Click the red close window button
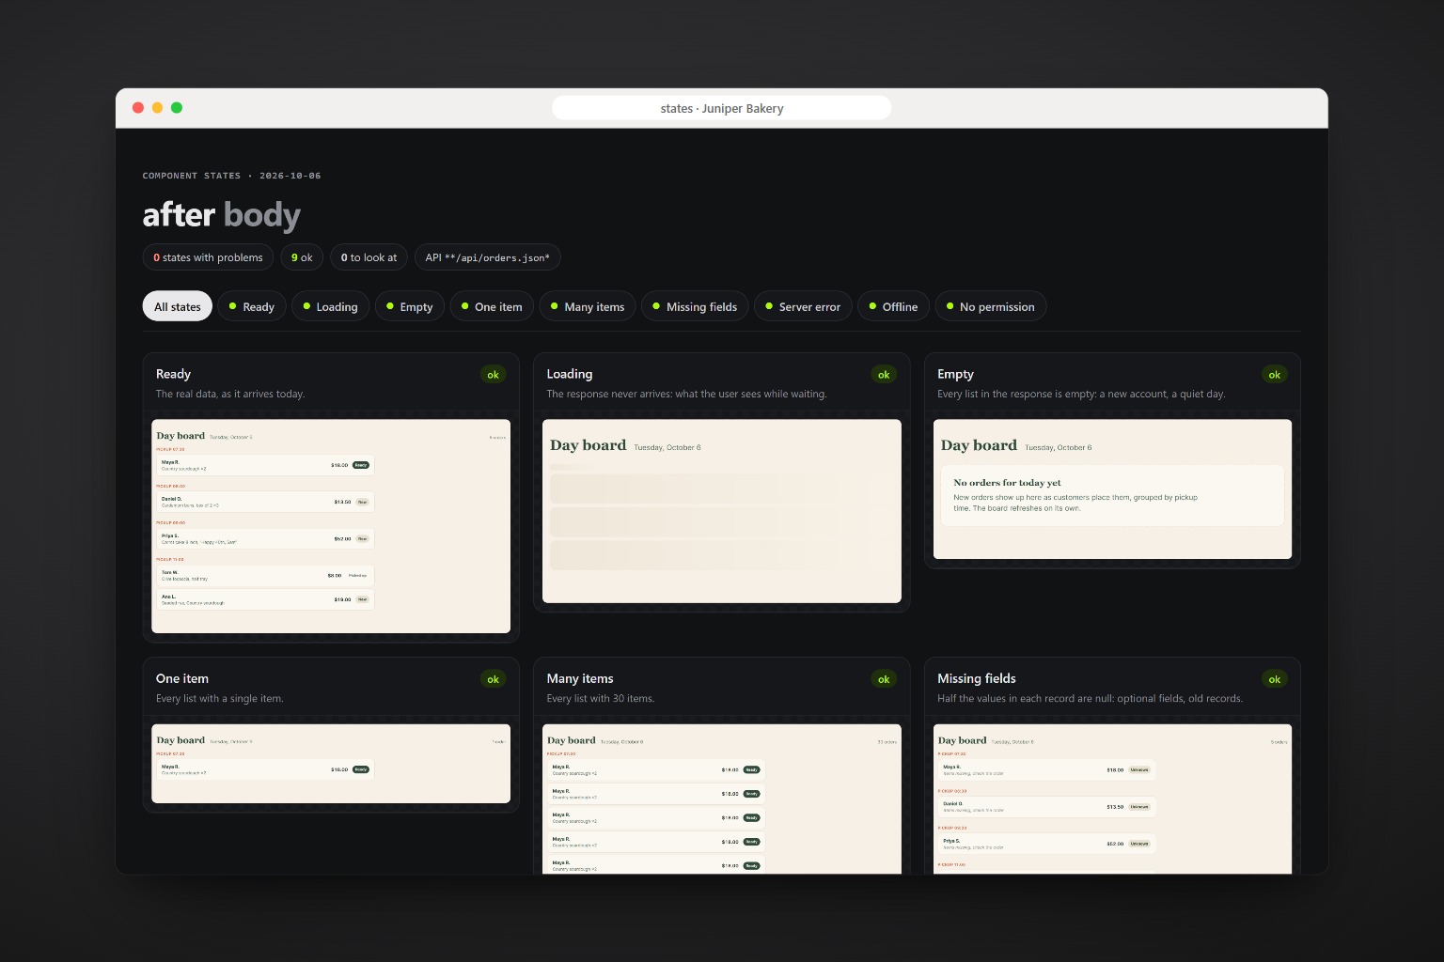This screenshot has width=1444, height=962. [x=138, y=108]
